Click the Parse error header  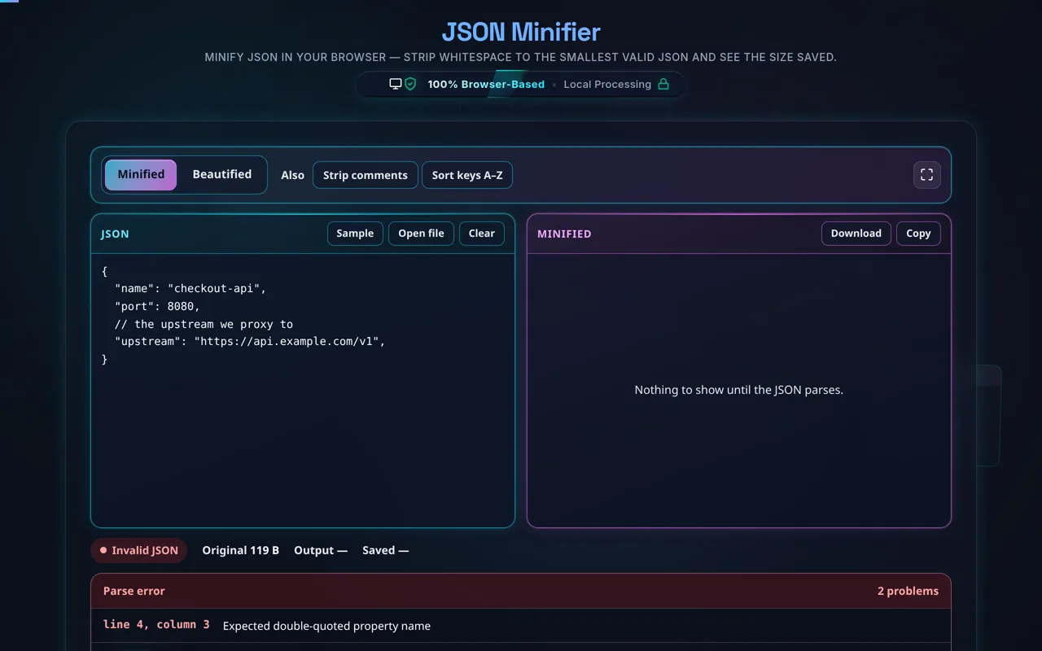coord(521,592)
